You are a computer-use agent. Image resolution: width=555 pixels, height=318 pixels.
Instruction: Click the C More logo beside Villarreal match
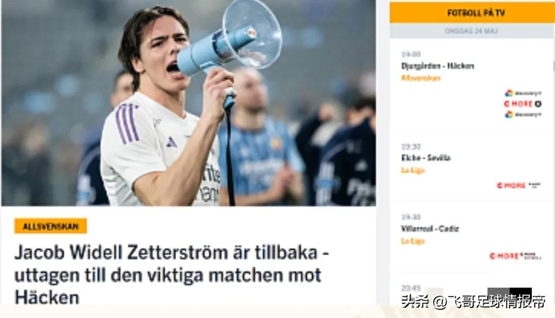(x=515, y=256)
